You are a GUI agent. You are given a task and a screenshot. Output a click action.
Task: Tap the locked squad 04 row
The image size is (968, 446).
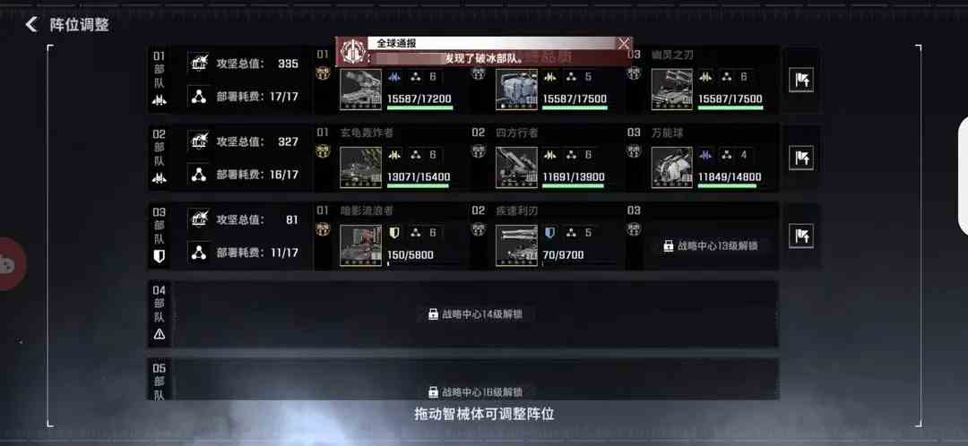[462, 314]
